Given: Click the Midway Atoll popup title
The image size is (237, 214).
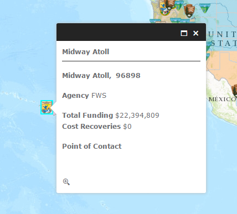Looking at the screenshot, I should pos(86,52).
